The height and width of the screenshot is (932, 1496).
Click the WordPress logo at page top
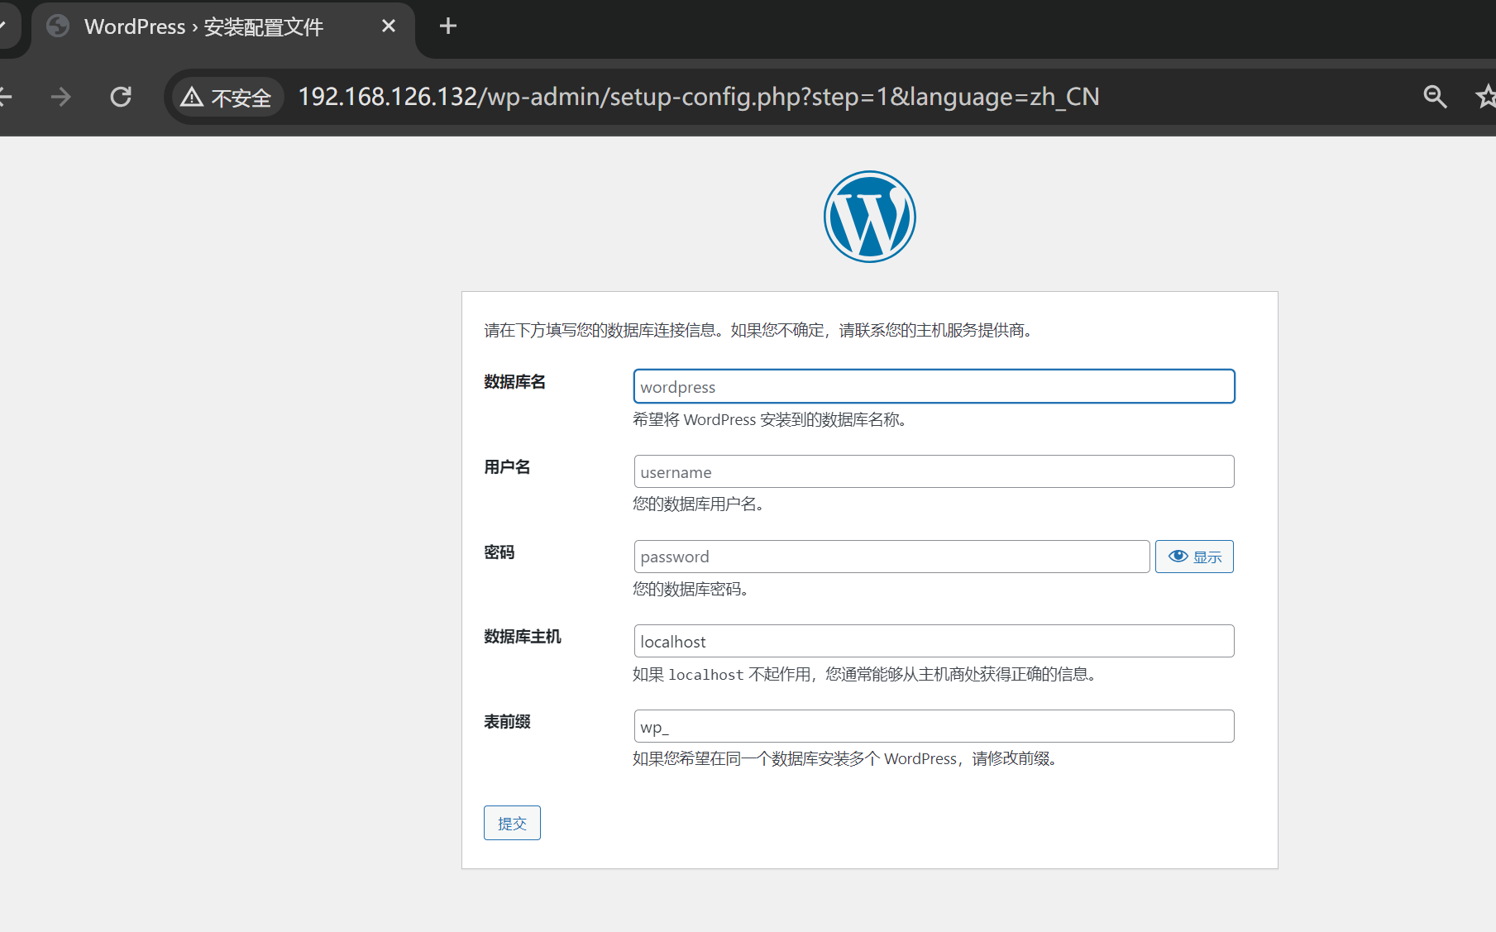[869, 217]
